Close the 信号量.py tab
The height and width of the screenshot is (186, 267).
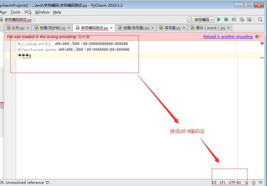click(184, 28)
